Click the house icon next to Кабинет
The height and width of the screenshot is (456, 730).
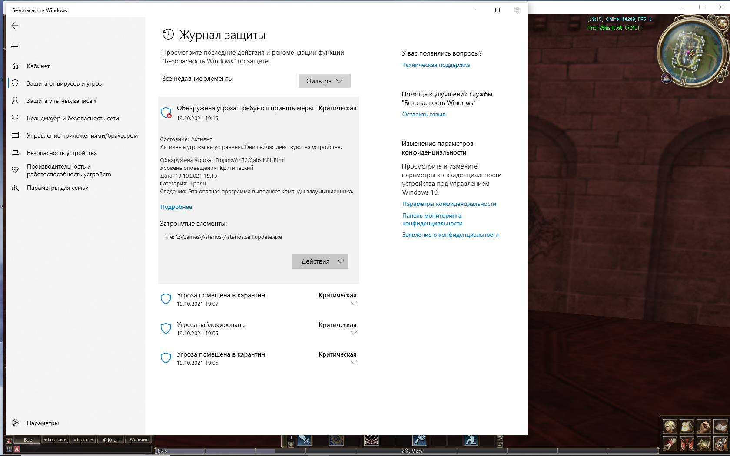(x=15, y=66)
